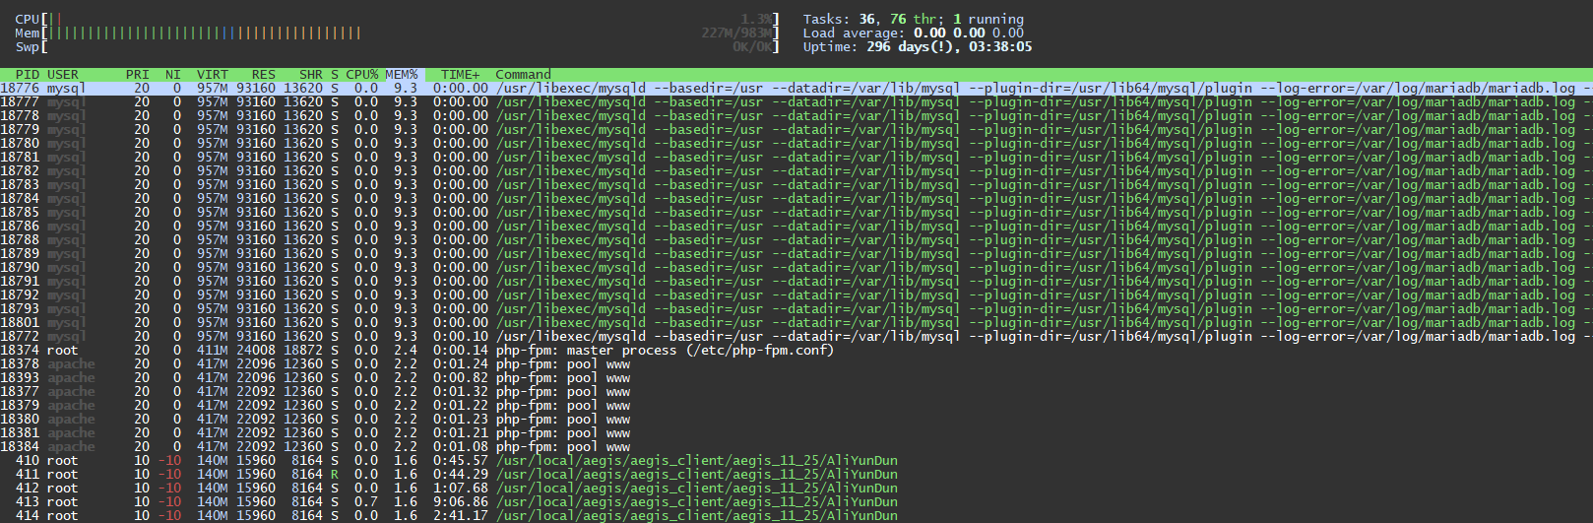Select mysql process row PID 18793
Screen dimensions: 1593x523
(796, 309)
